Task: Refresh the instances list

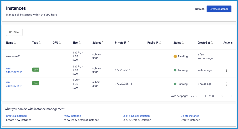Action: tap(200, 9)
